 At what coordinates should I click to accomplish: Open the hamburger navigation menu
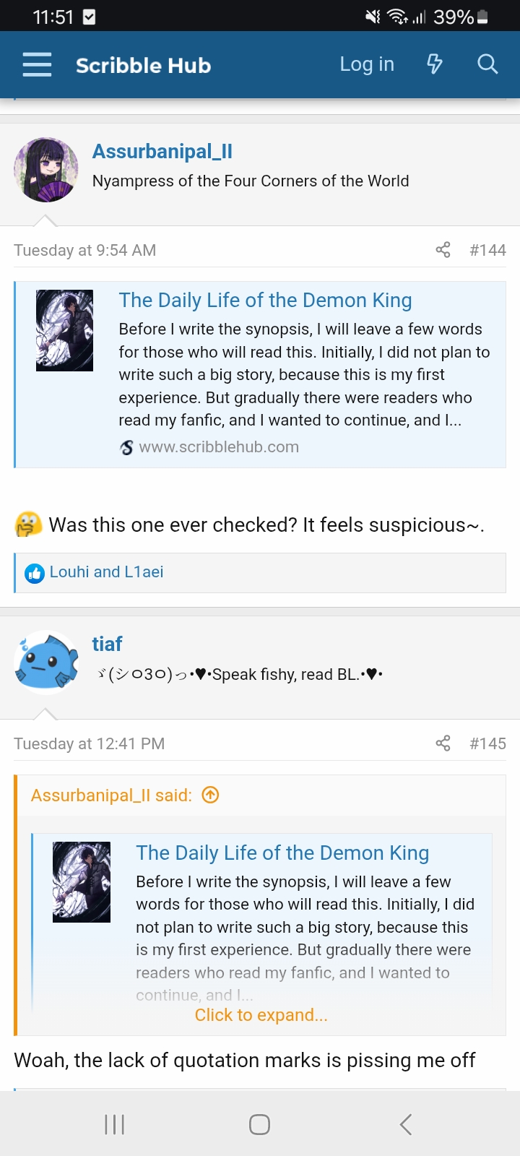click(x=37, y=65)
